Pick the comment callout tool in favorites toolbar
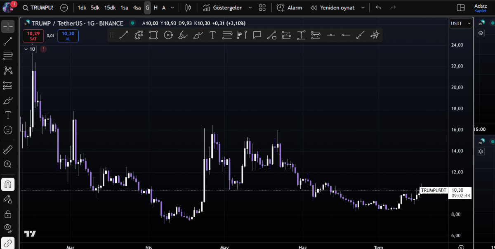 [257, 35]
